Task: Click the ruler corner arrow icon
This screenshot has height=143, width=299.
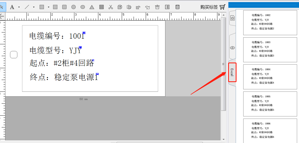Action: 2,16
